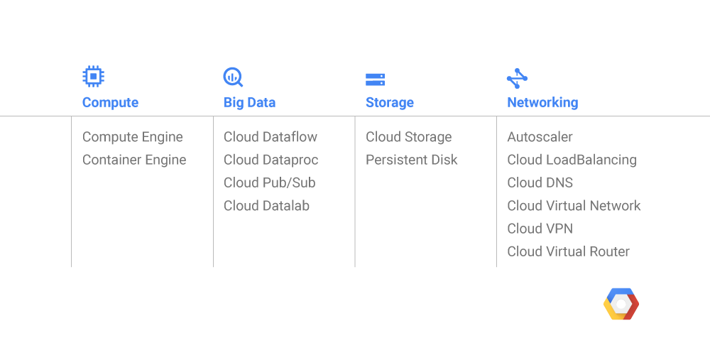This screenshot has width=710, height=355.
Task: Select the Big Data category heading
Action: click(249, 102)
